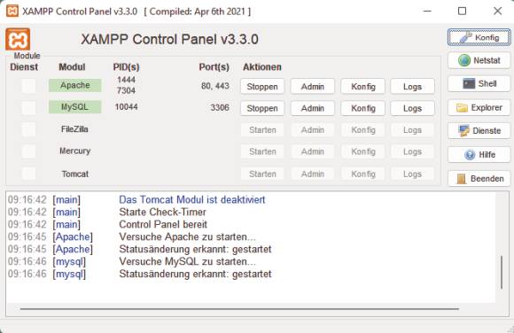Viewport: 514px width, 333px height.
Task: Toggle the FileZilla Dienst service checkbox
Action: point(28,129)
